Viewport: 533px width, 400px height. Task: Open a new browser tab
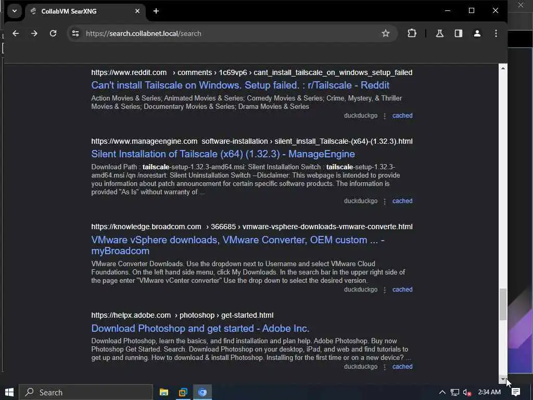[x=156, y=11]
